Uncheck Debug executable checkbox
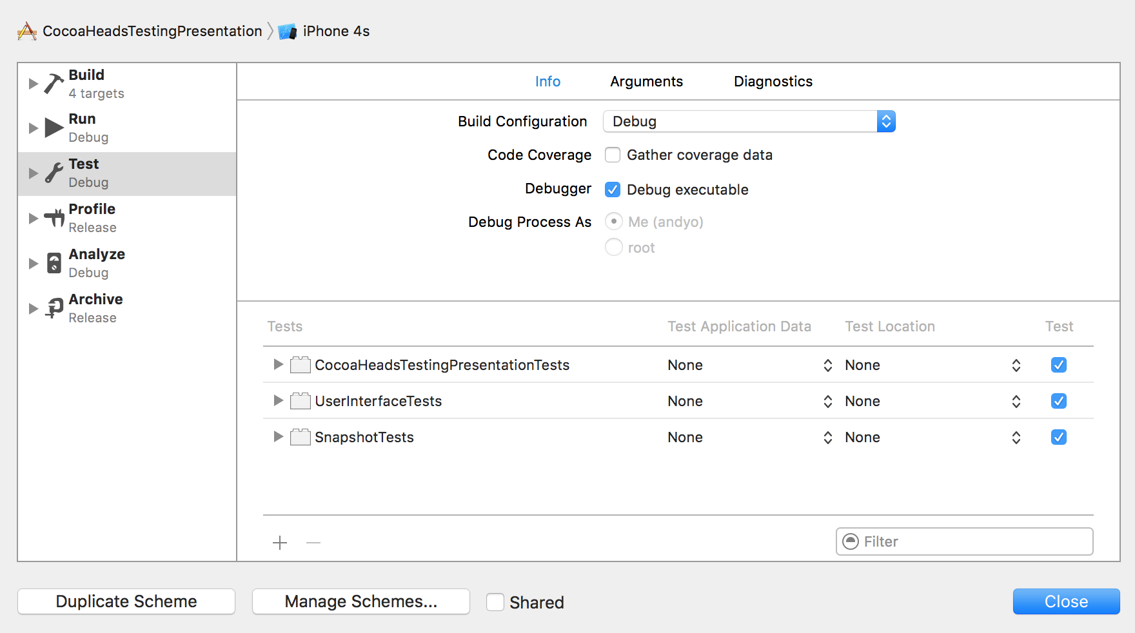 tap(613, 190)
